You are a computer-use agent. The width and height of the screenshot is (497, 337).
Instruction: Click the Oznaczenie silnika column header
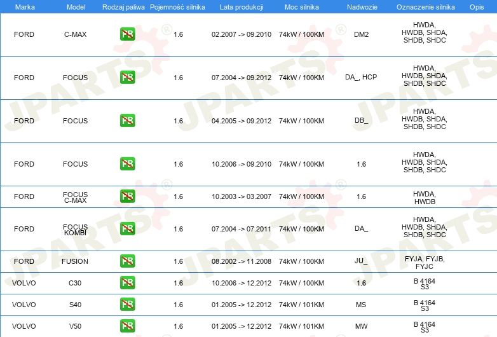[426, 7]
